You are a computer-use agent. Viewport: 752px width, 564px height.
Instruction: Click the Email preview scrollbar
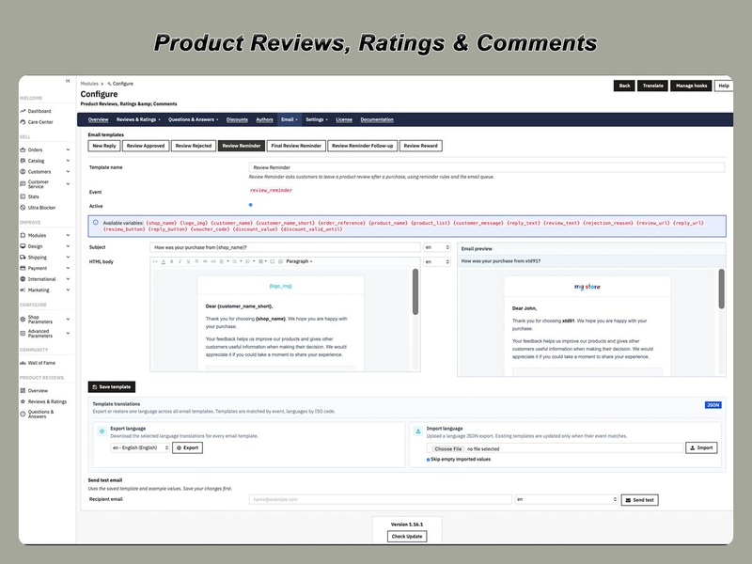pyautogui.click(x=721, y=289)
